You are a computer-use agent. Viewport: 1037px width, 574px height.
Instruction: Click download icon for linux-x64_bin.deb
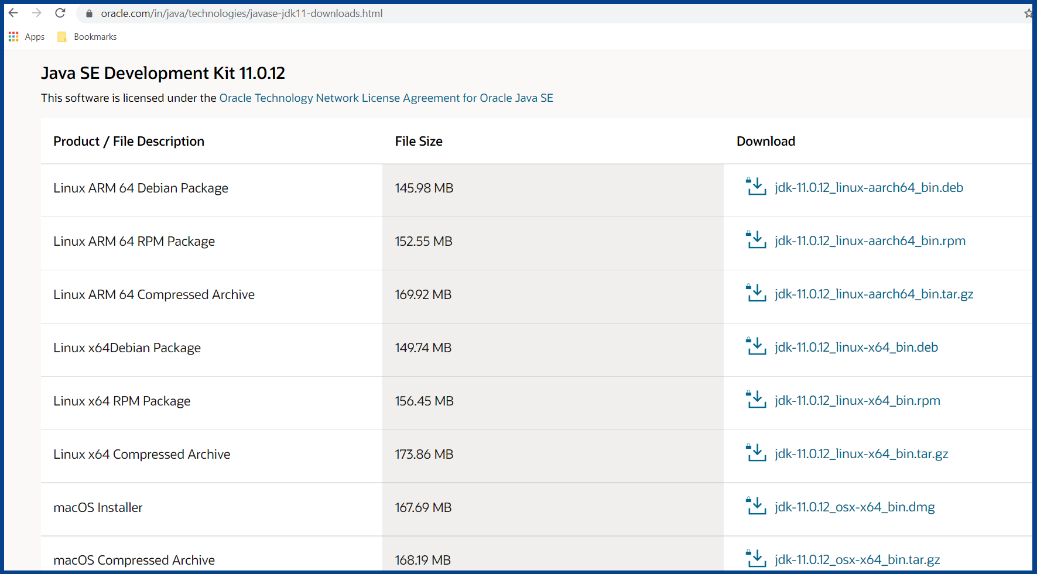756,346
